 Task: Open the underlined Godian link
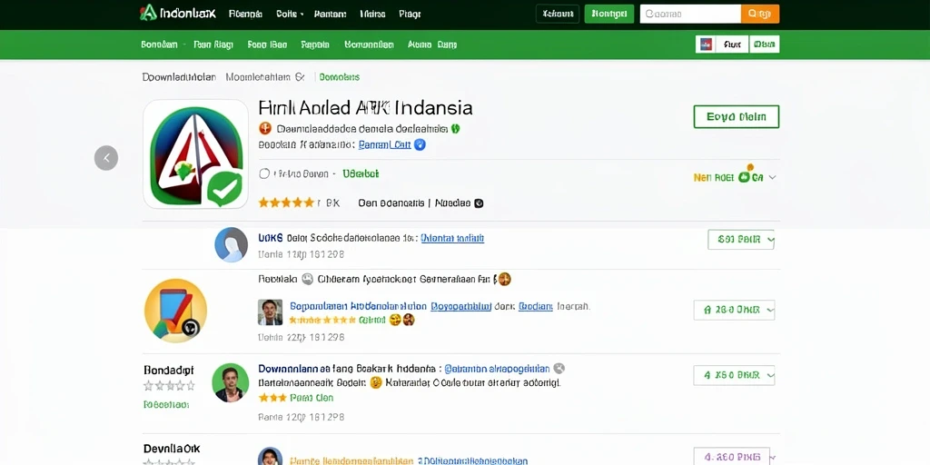click(536, 307)
